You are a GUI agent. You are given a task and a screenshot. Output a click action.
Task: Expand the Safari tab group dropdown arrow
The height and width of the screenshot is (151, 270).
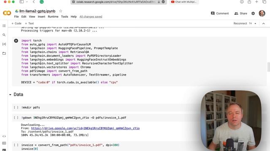tap(27, 2)
